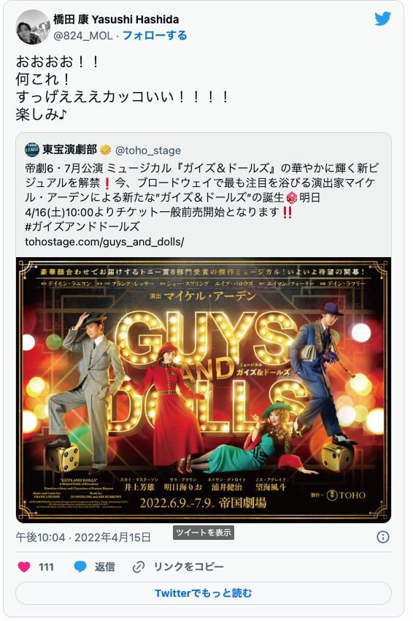Open the @toho_stage handle

[148, 151]
